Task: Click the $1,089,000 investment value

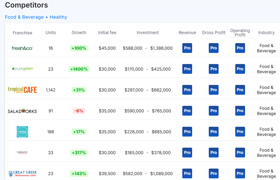Action: (161, 173)
